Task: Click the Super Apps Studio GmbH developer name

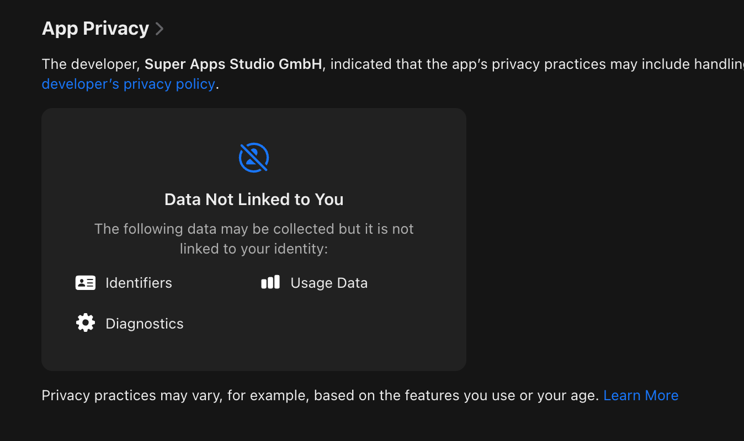Action: [233, 64]
